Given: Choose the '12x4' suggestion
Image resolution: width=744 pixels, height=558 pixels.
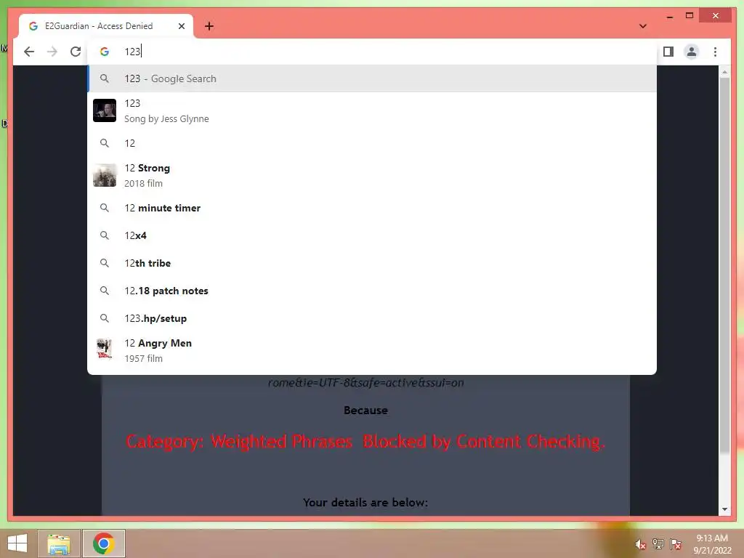Looking at the screenshot, I should pos(372,235).
